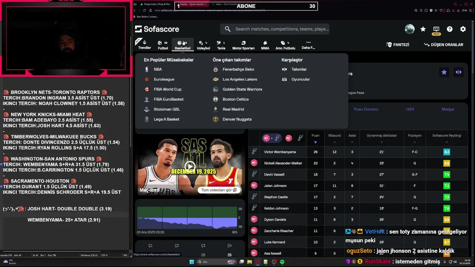
Task: Click the Fenerbahçe Beko team logo
Action: click(216, 69)
